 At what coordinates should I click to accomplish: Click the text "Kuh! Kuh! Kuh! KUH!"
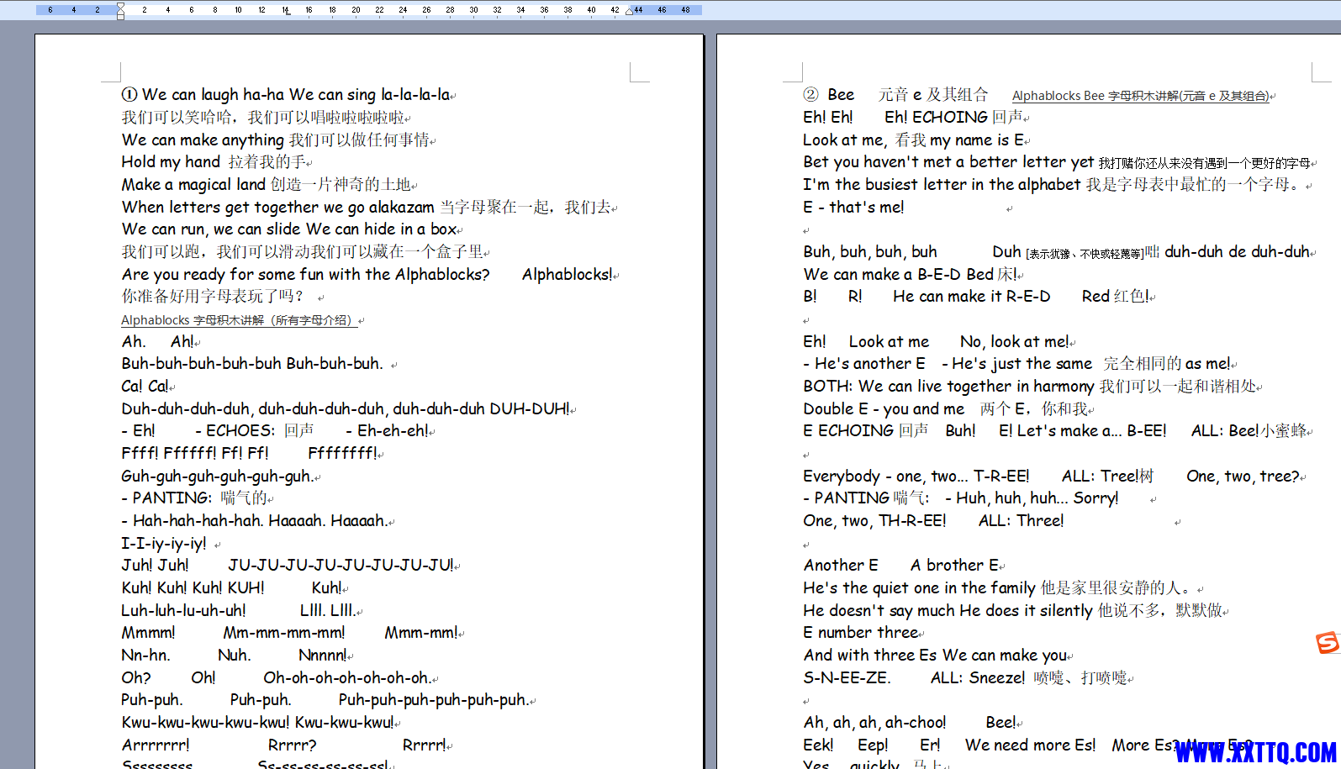193,587
